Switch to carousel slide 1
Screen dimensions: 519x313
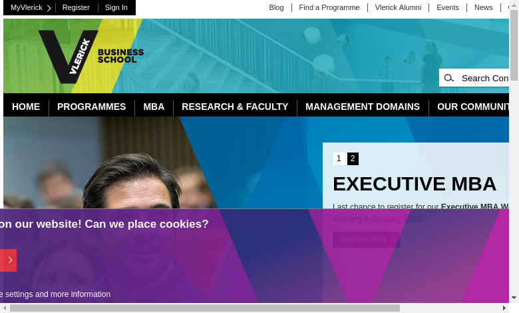click(339, 158)
